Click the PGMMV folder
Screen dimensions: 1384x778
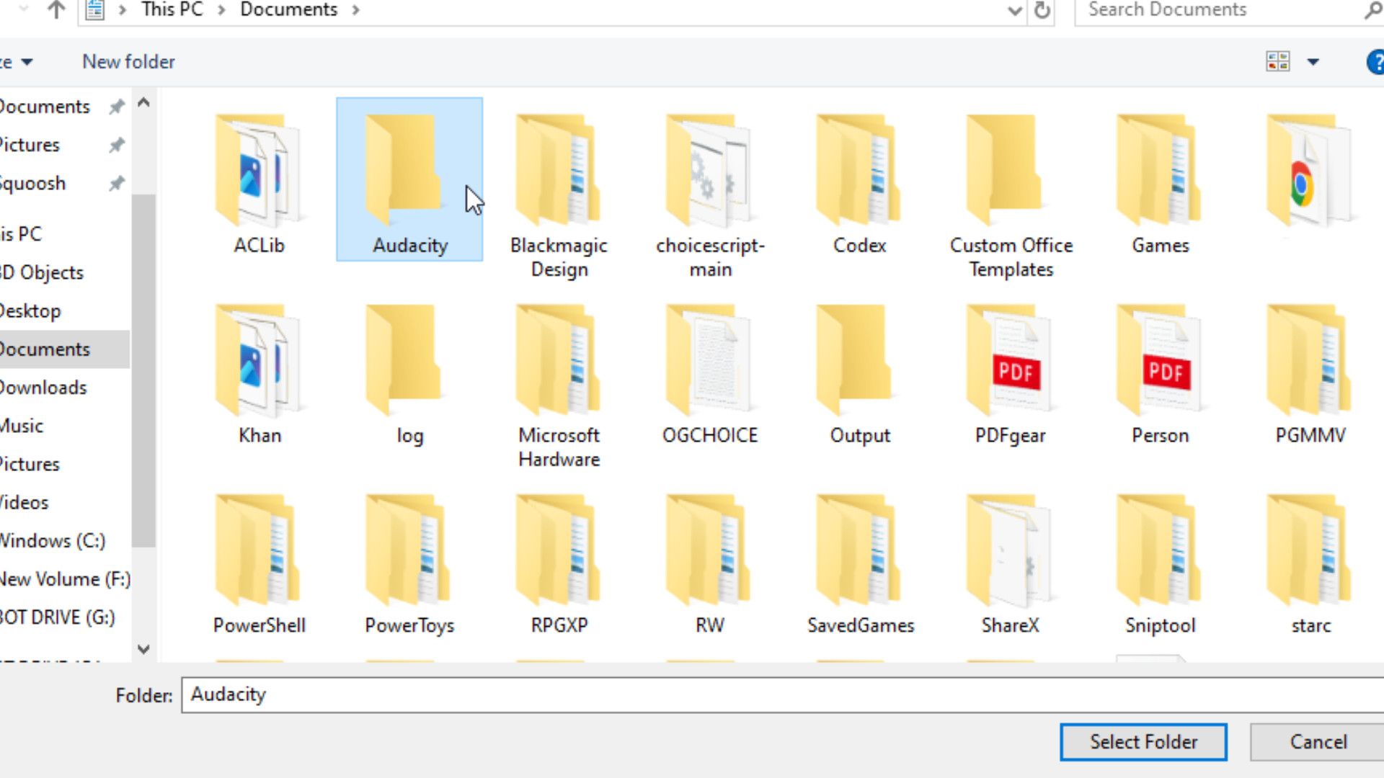pyautogui.click(x=1310, y=375)
